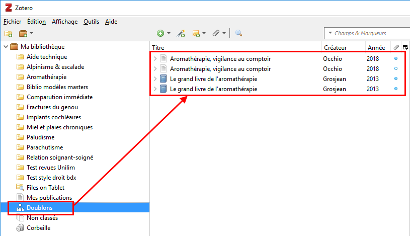Expand the first Le grand livre row

point(155,79)
